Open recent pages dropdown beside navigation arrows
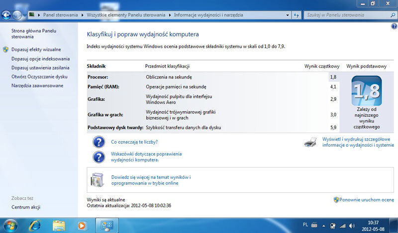 click(25, 15)
